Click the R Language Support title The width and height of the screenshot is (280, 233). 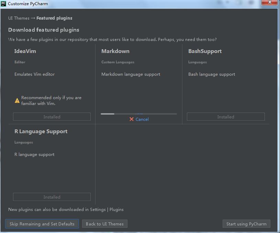tap(41, 131)
